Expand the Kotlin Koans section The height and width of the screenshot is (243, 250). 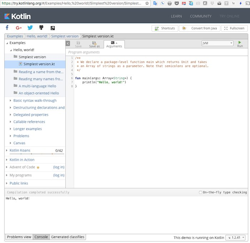[x=6, y=150]
